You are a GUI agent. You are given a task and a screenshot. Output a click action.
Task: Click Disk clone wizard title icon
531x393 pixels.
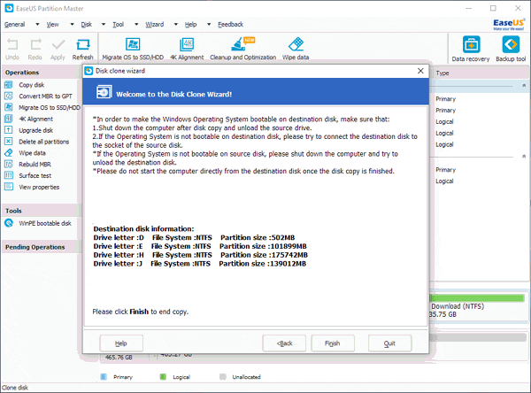tap(88, 71)
